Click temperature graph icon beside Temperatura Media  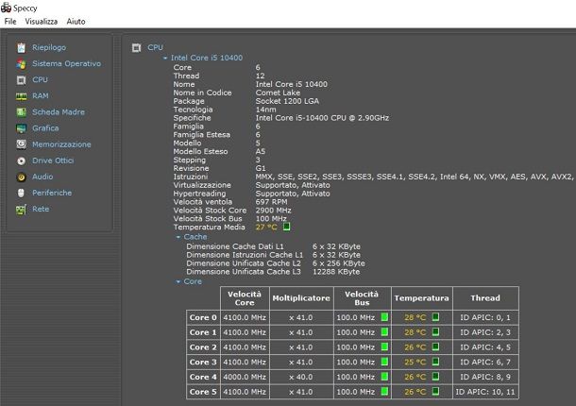tap(286, 227)
